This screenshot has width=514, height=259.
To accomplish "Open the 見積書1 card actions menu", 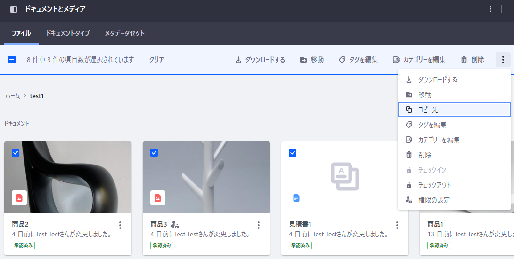I will tap(397, 225).
